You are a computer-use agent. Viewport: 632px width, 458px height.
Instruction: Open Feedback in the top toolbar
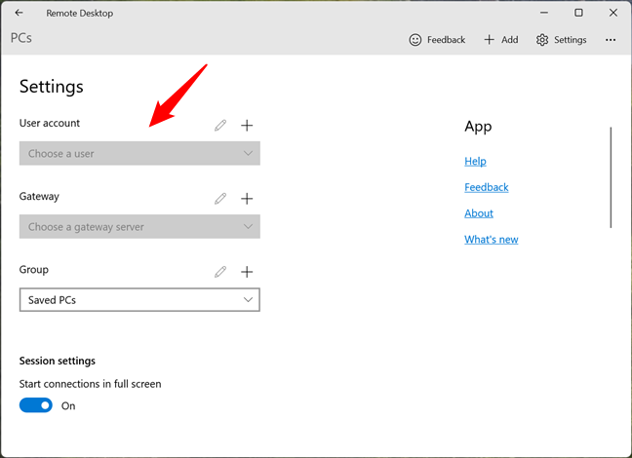pos(436,40)
